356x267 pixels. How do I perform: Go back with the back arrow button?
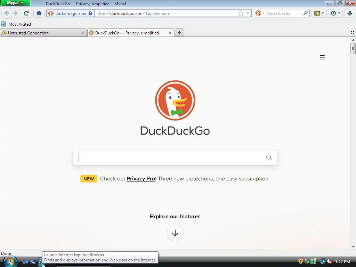(x=7, y=14)
